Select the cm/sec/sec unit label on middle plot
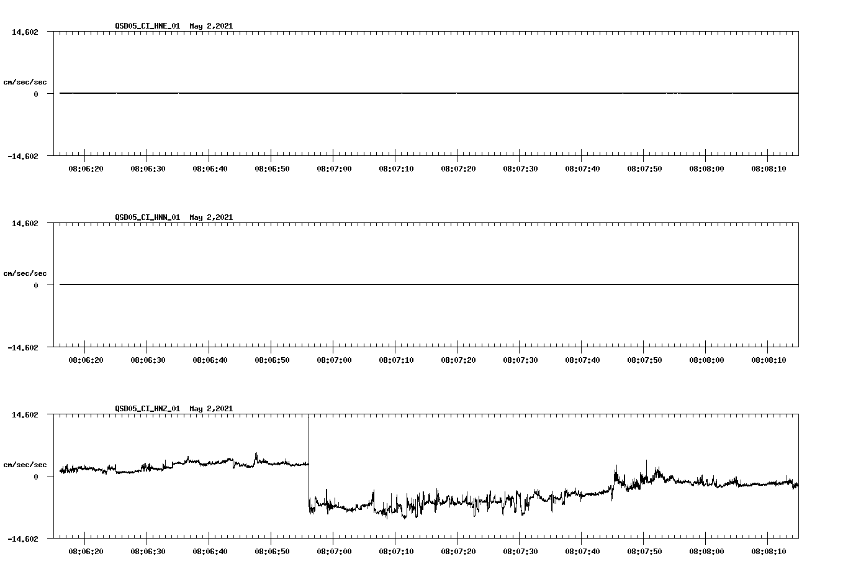 (x=25, y=273)
